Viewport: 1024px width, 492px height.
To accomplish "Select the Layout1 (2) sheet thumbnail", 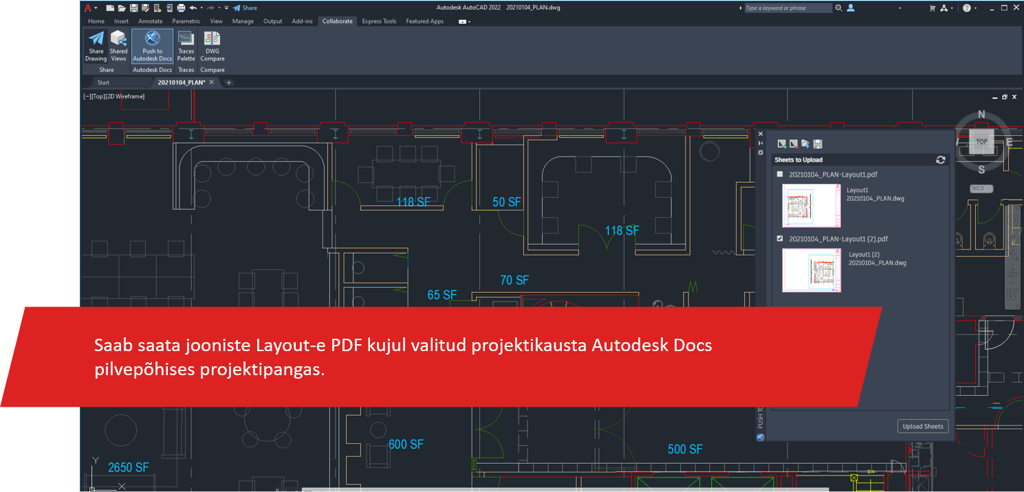I will (x=811, y=270).
